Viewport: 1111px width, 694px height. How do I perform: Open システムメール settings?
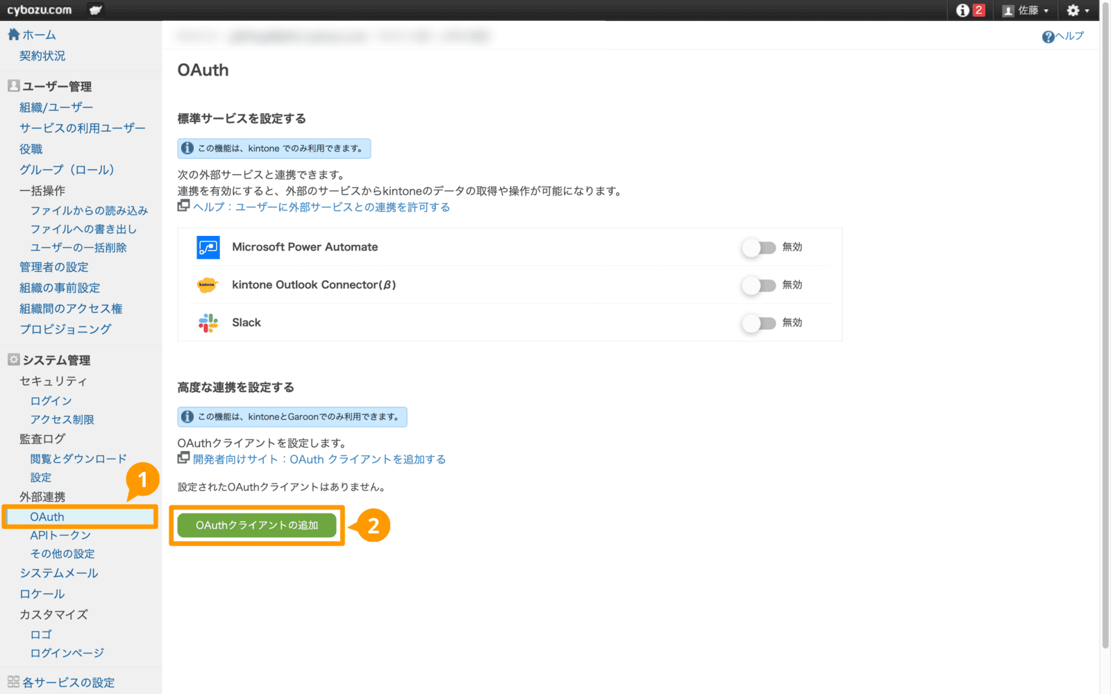point(59,573)
